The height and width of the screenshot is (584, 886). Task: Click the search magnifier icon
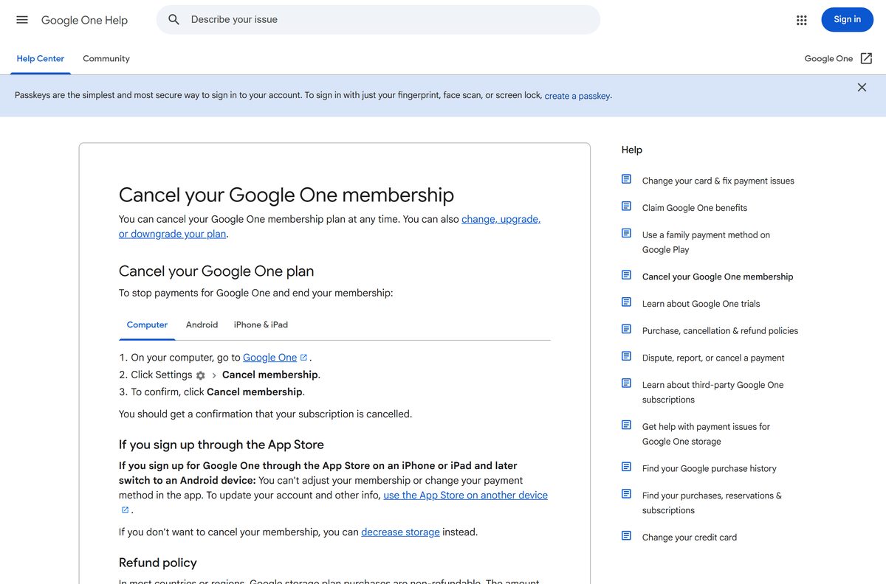click(x=174, y=20)
